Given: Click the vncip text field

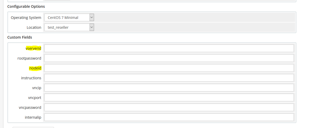Looking at the screenshot, I should coord(169,88).
